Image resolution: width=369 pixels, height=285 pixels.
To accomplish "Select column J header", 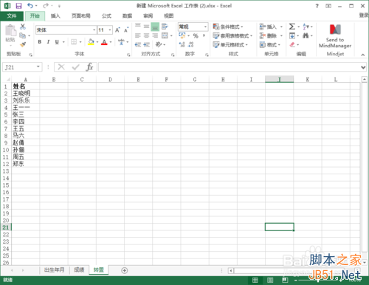I will pyautogui.click(x=279, y=79).
